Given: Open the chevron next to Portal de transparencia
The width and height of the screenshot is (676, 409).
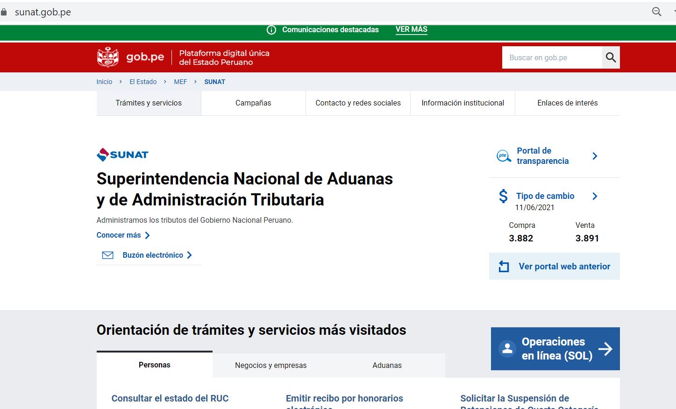Looking at the screenshot, I should (595, 156).
